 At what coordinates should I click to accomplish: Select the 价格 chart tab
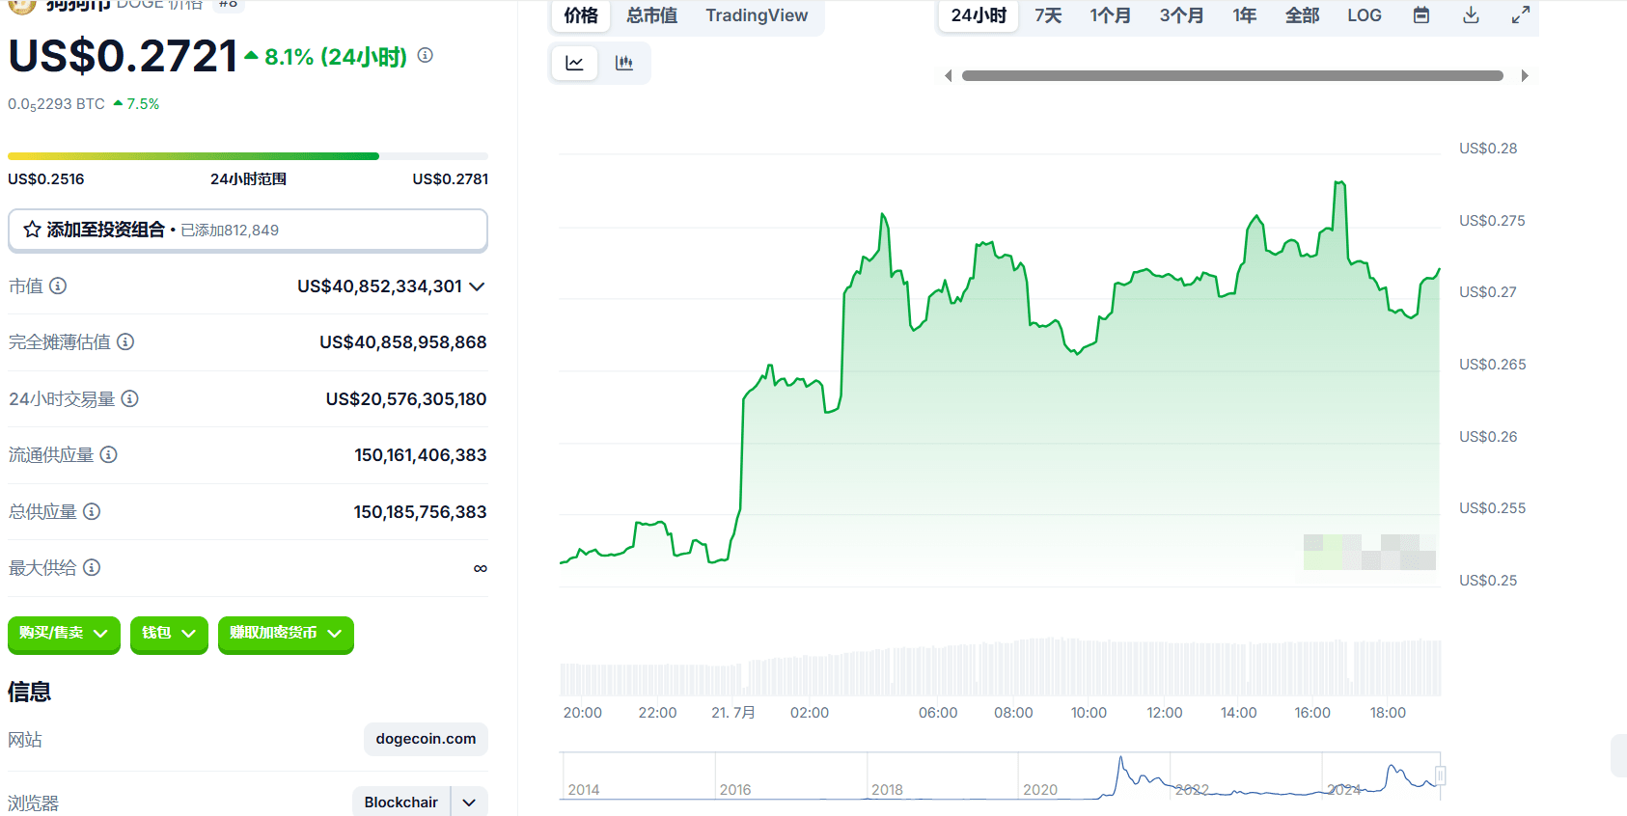pyautogui.click(x=581, y=15)
